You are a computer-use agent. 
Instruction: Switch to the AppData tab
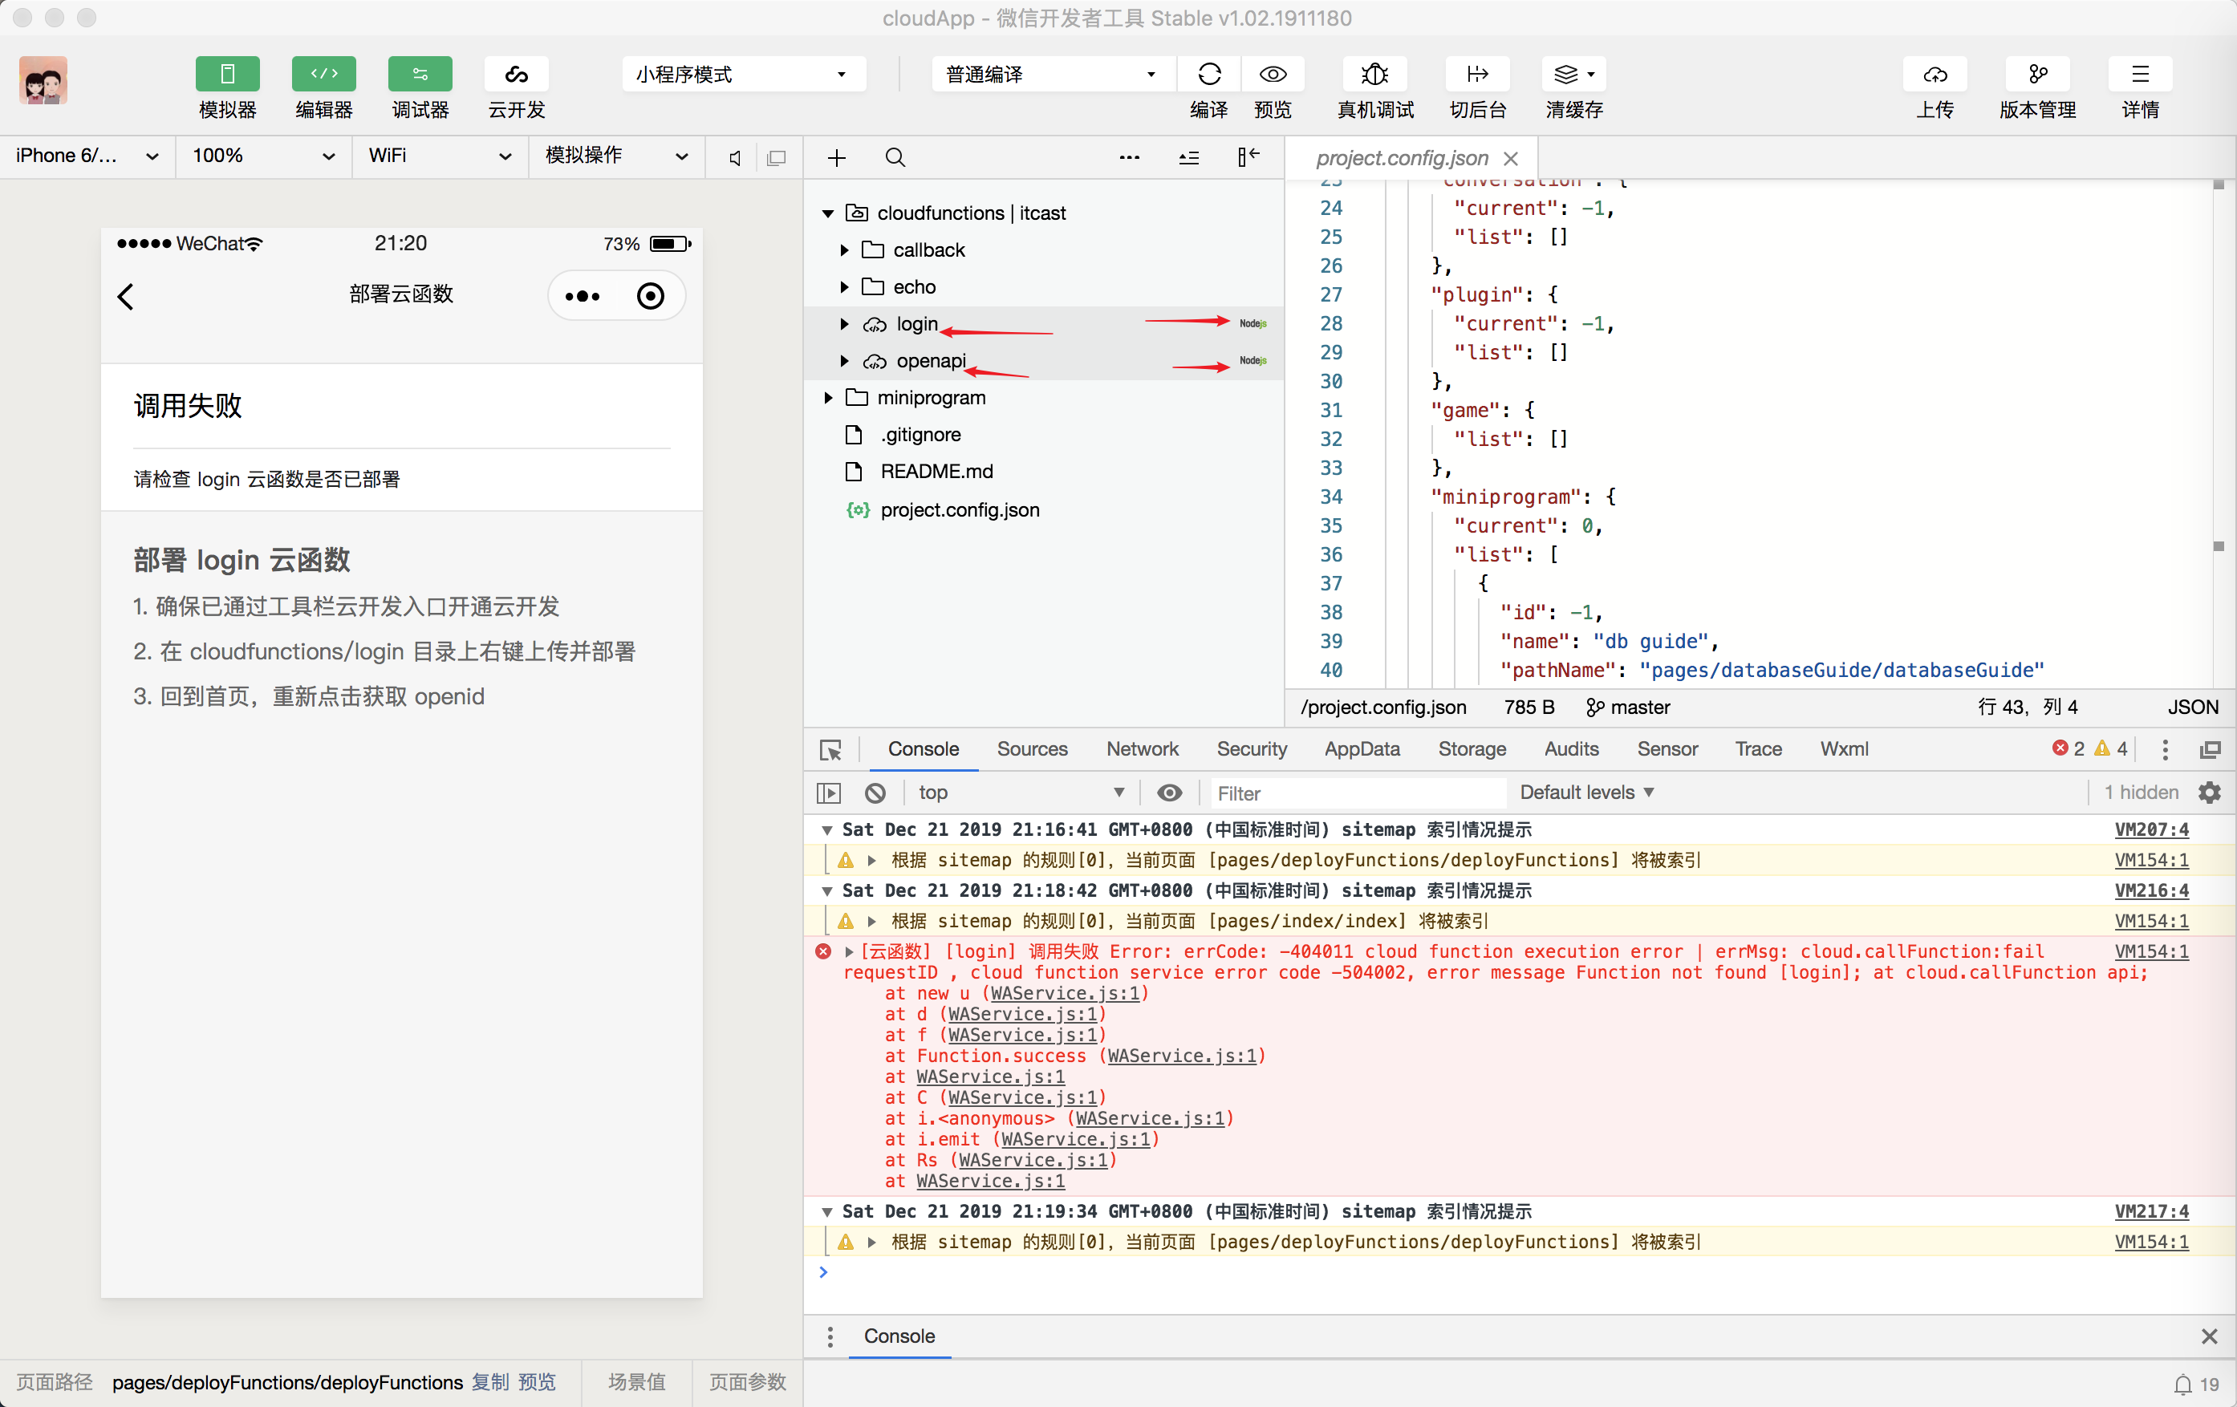(x=1361, y=748)
